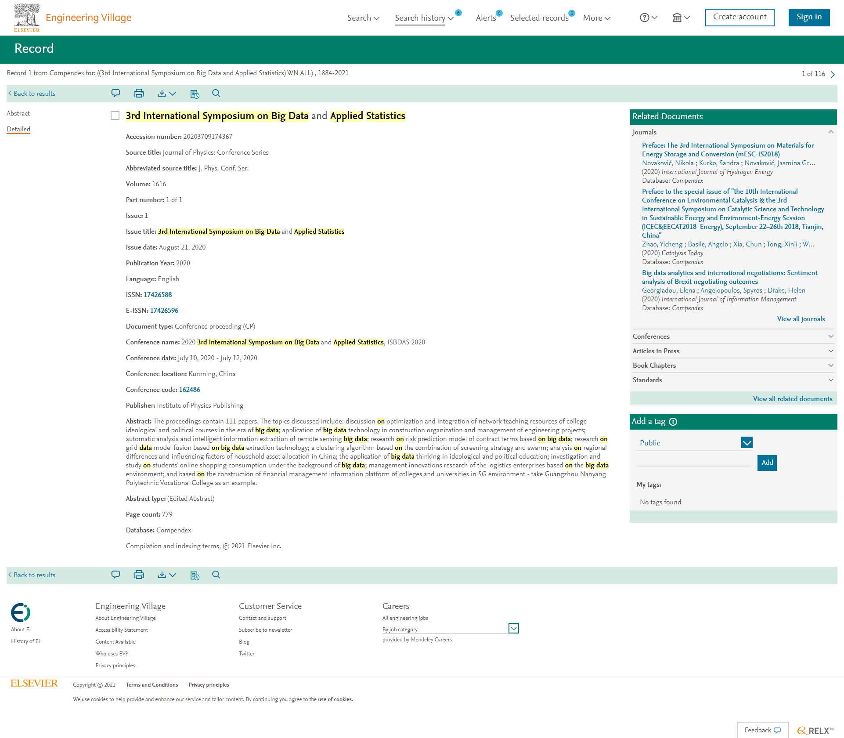Open Selected records

point(539,18)
